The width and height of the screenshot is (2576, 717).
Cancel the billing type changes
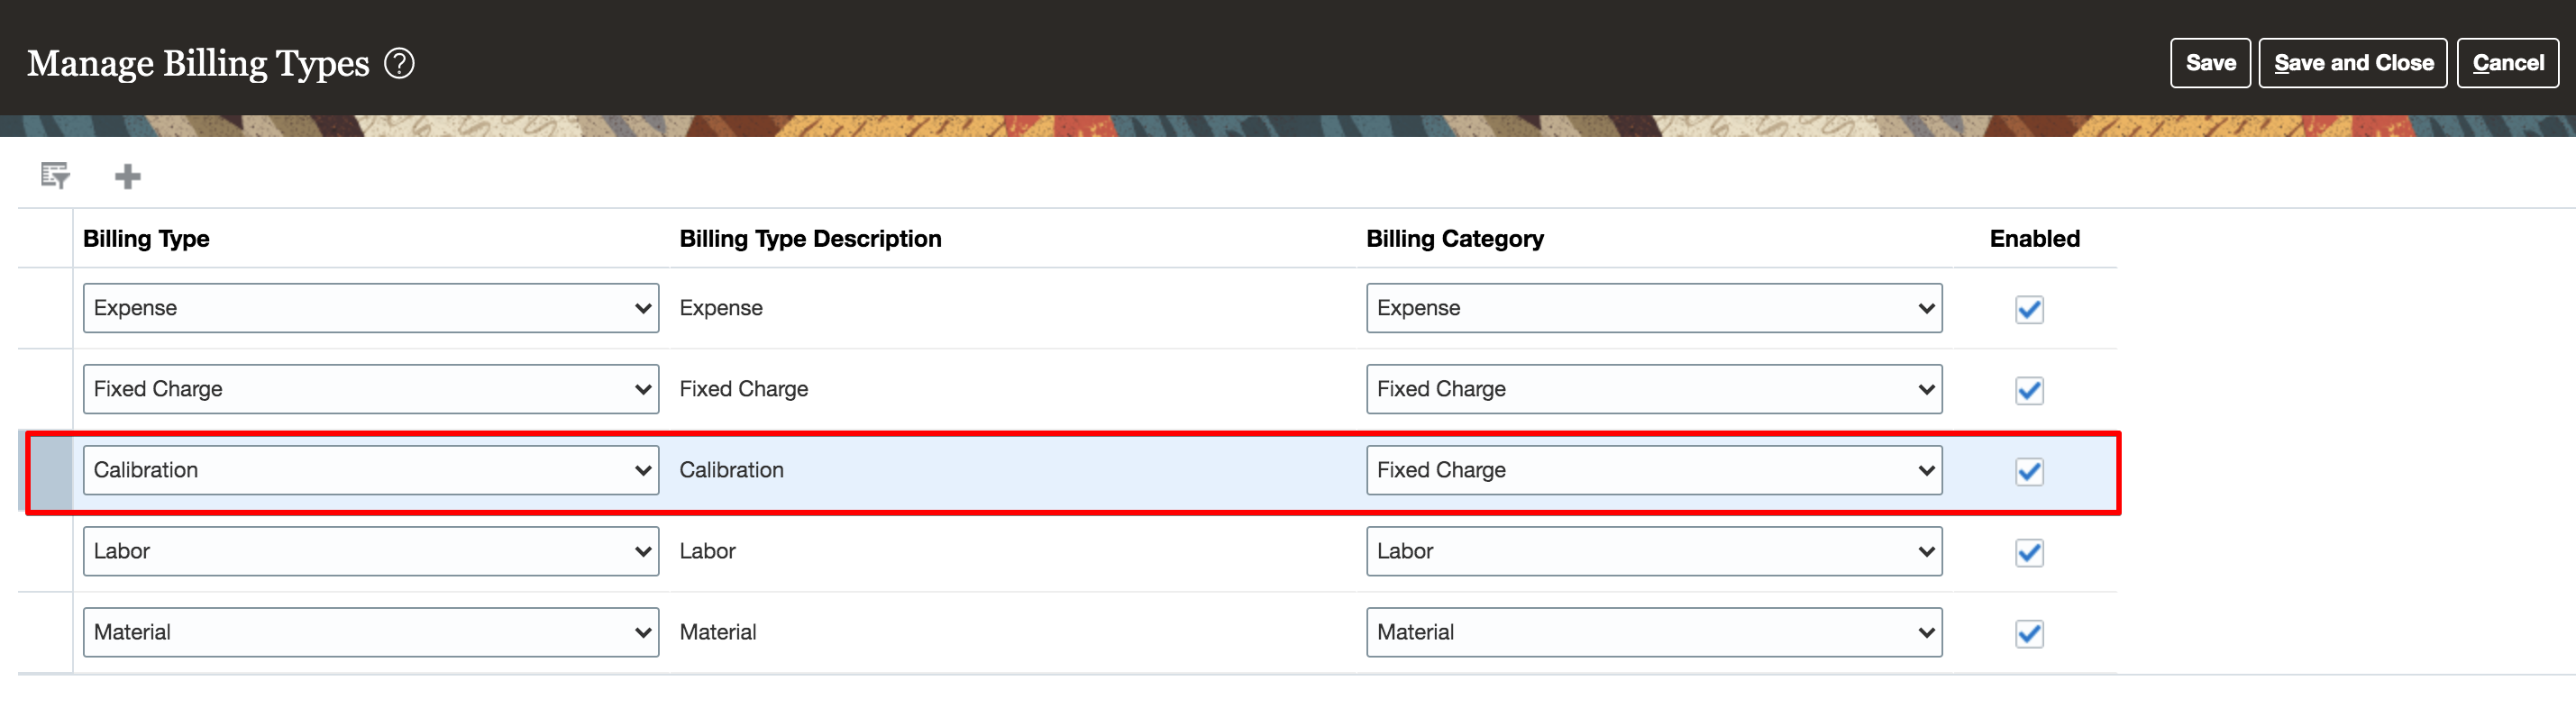click(2507, 63)
